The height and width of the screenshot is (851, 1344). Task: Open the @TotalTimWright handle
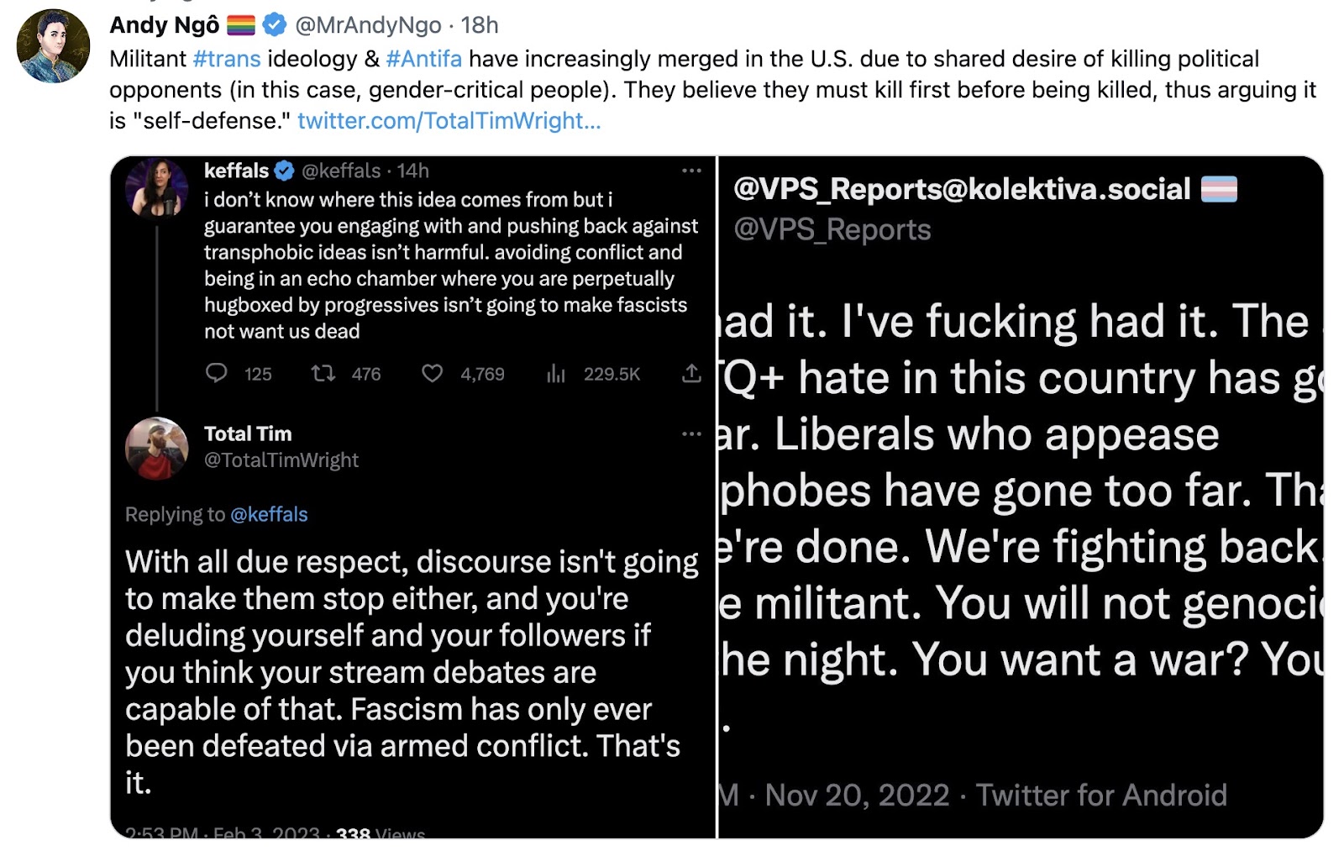click(281, 460)
